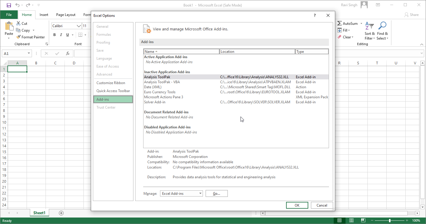Click the AutoSum sigma icon

tap(340, 24)
